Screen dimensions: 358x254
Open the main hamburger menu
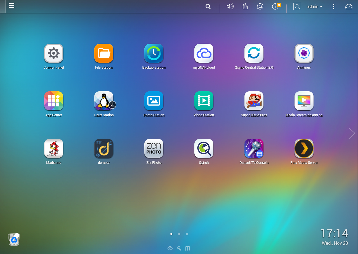pyautogui.click(x=11, y=6)
